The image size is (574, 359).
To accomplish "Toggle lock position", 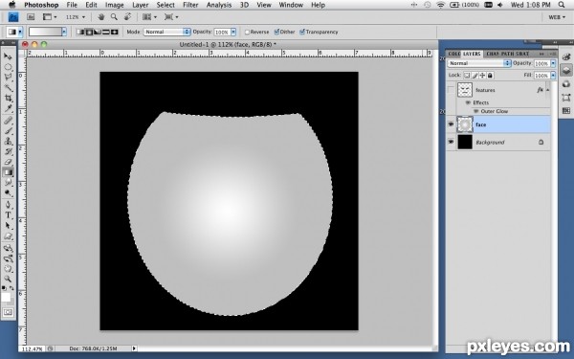I will click(482, 75).
